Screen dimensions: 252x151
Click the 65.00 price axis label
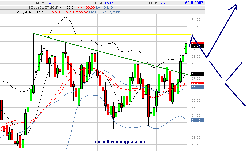196,108
